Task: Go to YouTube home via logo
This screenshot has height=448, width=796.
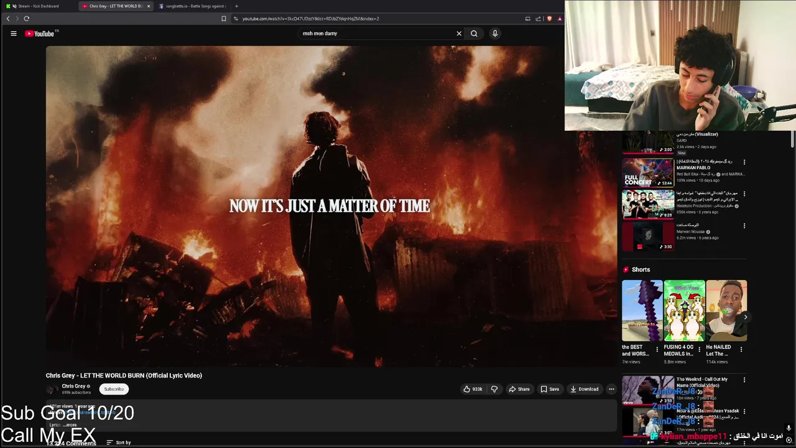Action: (40, 34)
